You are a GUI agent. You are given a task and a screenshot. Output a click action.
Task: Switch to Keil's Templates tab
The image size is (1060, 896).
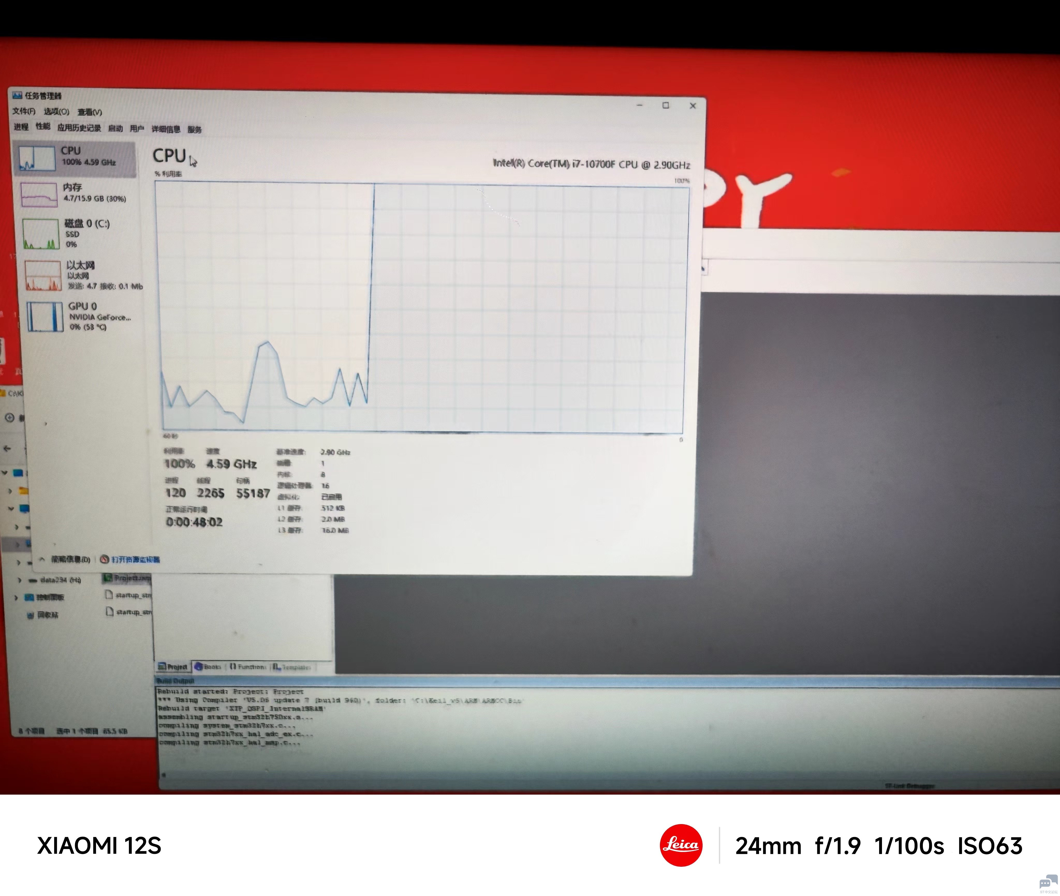pos(292,667)
